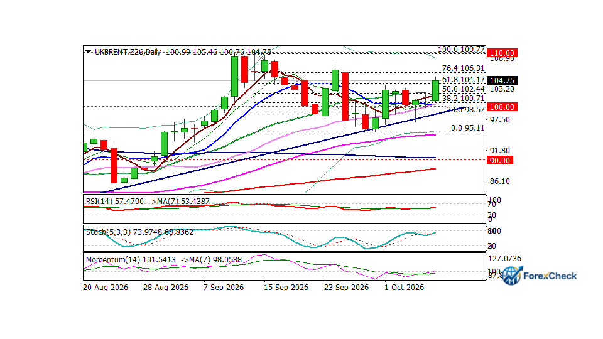The width and height of the screenshot is (603, 339).
Task: Click the 91.80 price axis value
Action: [499, 151]
